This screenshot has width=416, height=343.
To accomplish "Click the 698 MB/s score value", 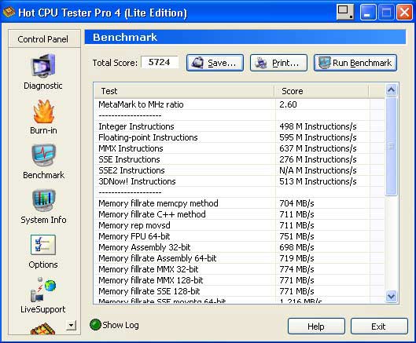I will tap(296, 247).
